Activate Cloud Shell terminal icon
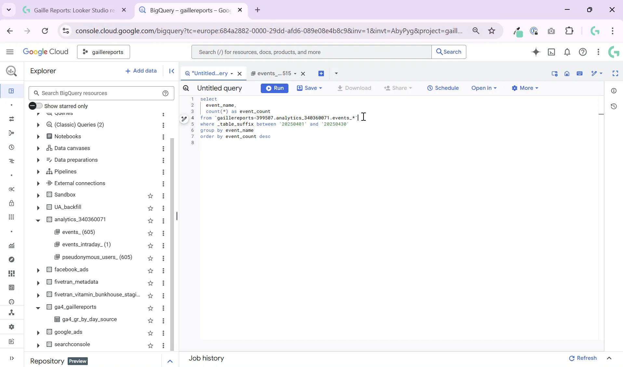Screen dimensions: 623x367 tap(551, 52)
